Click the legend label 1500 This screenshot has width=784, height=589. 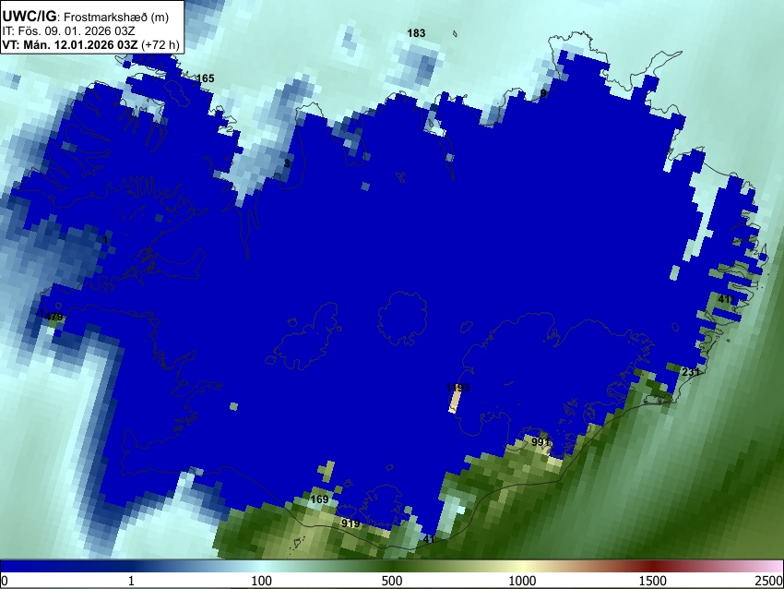653,581
